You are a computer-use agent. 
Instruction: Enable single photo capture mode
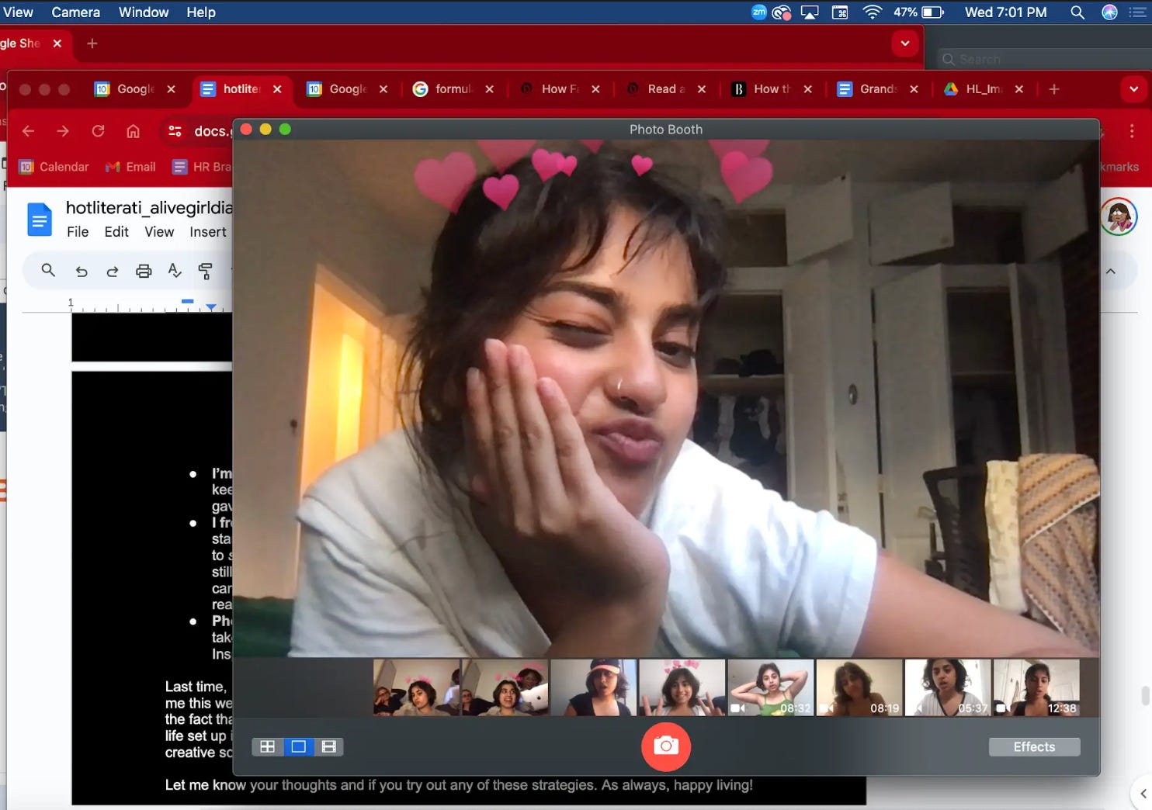pos(298,746)
